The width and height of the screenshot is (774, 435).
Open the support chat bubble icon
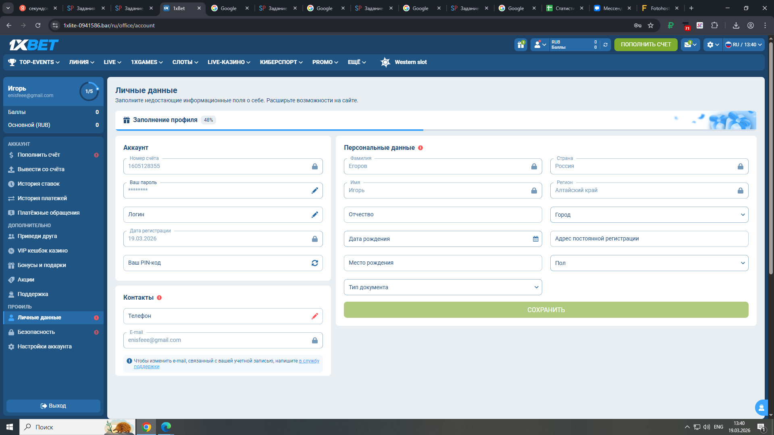tap(761, 408)
